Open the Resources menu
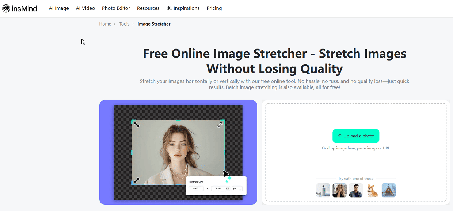 (x=148, y=8)
